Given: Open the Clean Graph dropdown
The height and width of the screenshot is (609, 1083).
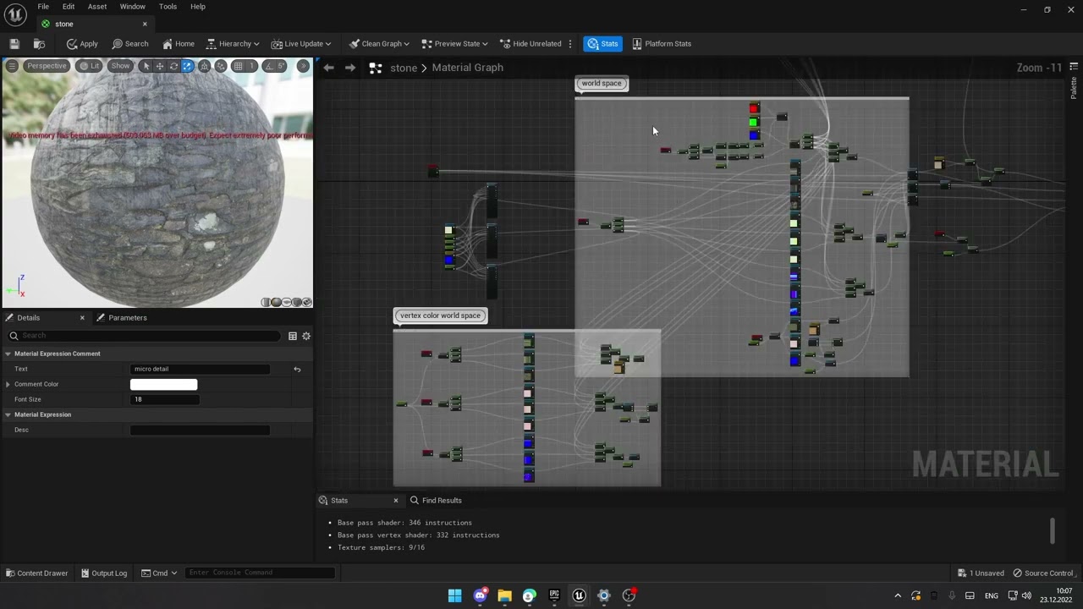Looking at the screenshot, I should click(378, 44).
